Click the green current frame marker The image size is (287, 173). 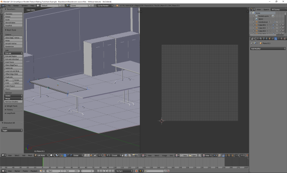coord(43,162)
